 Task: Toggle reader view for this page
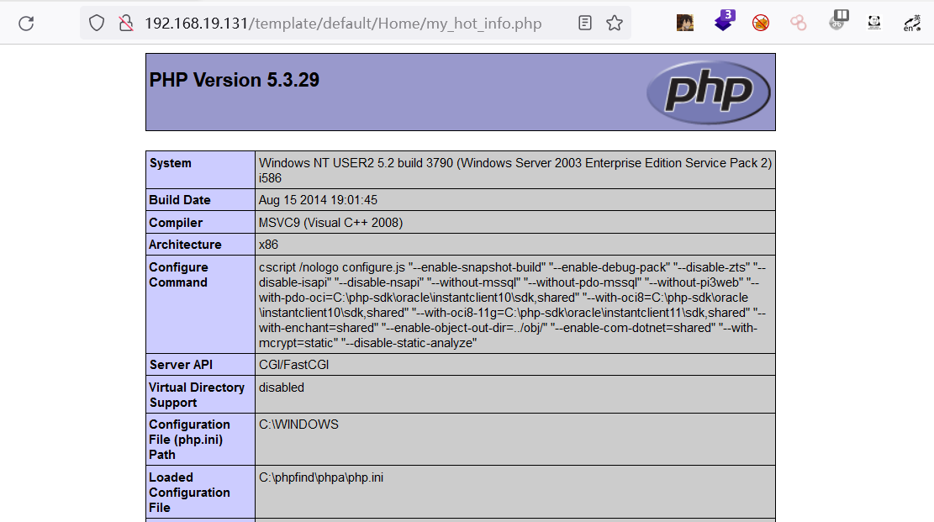(x=585, y=24)
